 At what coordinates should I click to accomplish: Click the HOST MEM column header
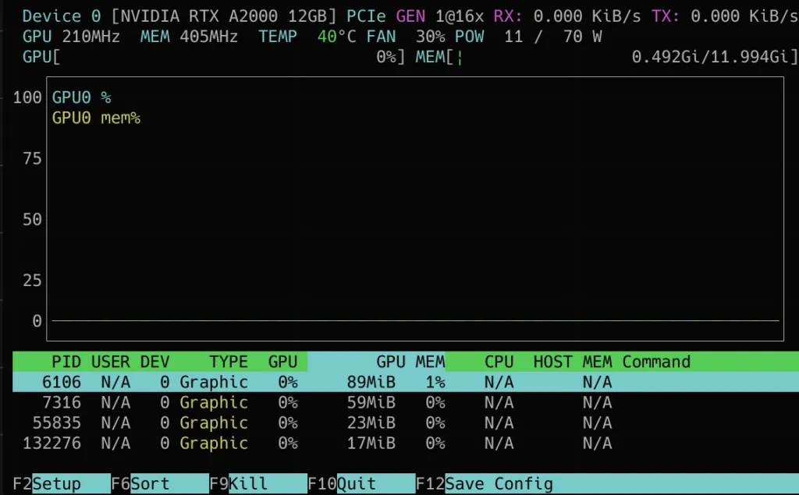[x=573, y=362]
